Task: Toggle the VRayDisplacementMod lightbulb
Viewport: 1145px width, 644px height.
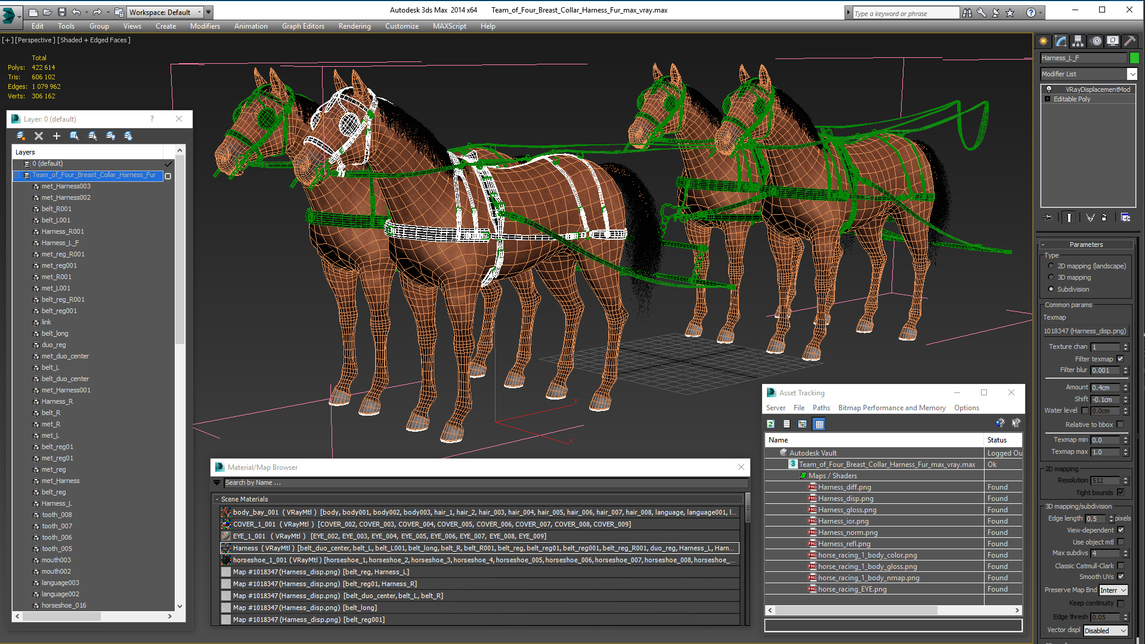Action: click(1049, 89)
